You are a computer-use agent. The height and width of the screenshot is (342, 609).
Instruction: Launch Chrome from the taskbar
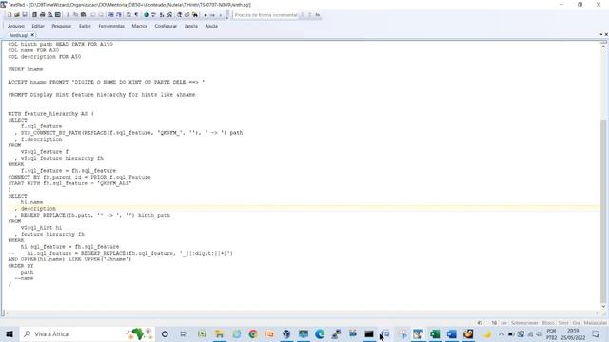tap(253, 333)
